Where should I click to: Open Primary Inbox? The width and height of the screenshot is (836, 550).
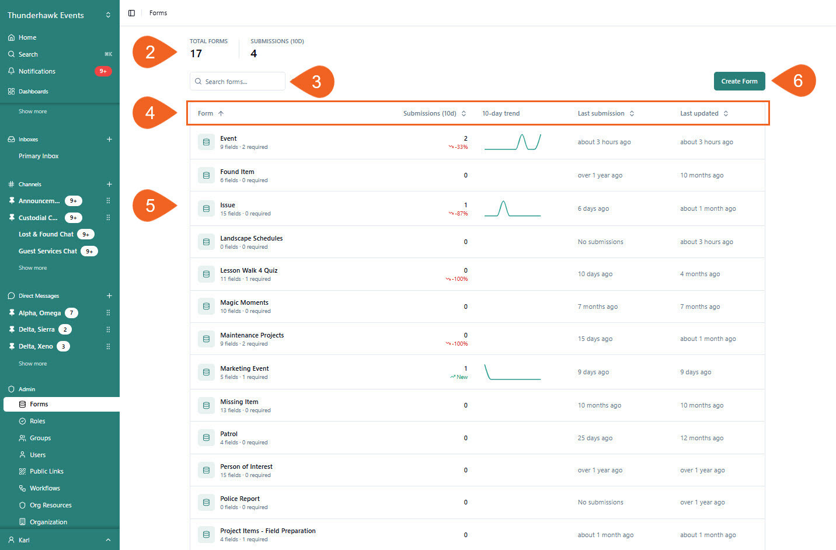(39, 156)
